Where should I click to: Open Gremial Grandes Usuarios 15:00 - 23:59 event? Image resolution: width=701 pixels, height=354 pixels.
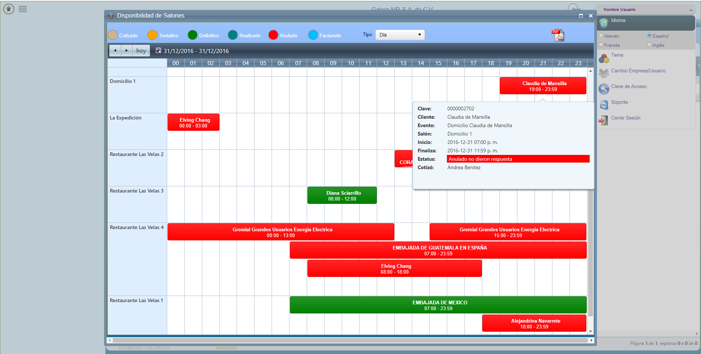coord(508,232)
